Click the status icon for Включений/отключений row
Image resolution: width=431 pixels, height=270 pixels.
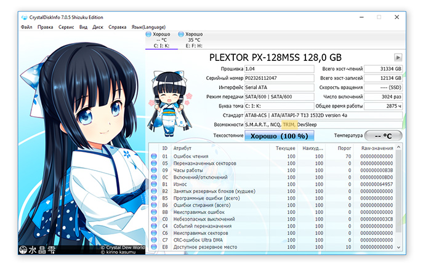coord(154,177)
